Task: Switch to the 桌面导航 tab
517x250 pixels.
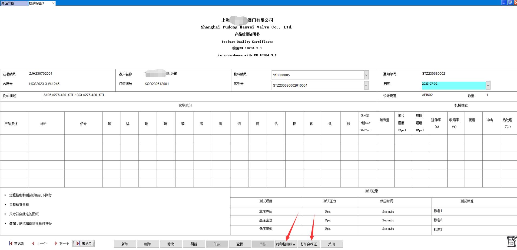Action: pyautogui.click(x=14, y=3)
